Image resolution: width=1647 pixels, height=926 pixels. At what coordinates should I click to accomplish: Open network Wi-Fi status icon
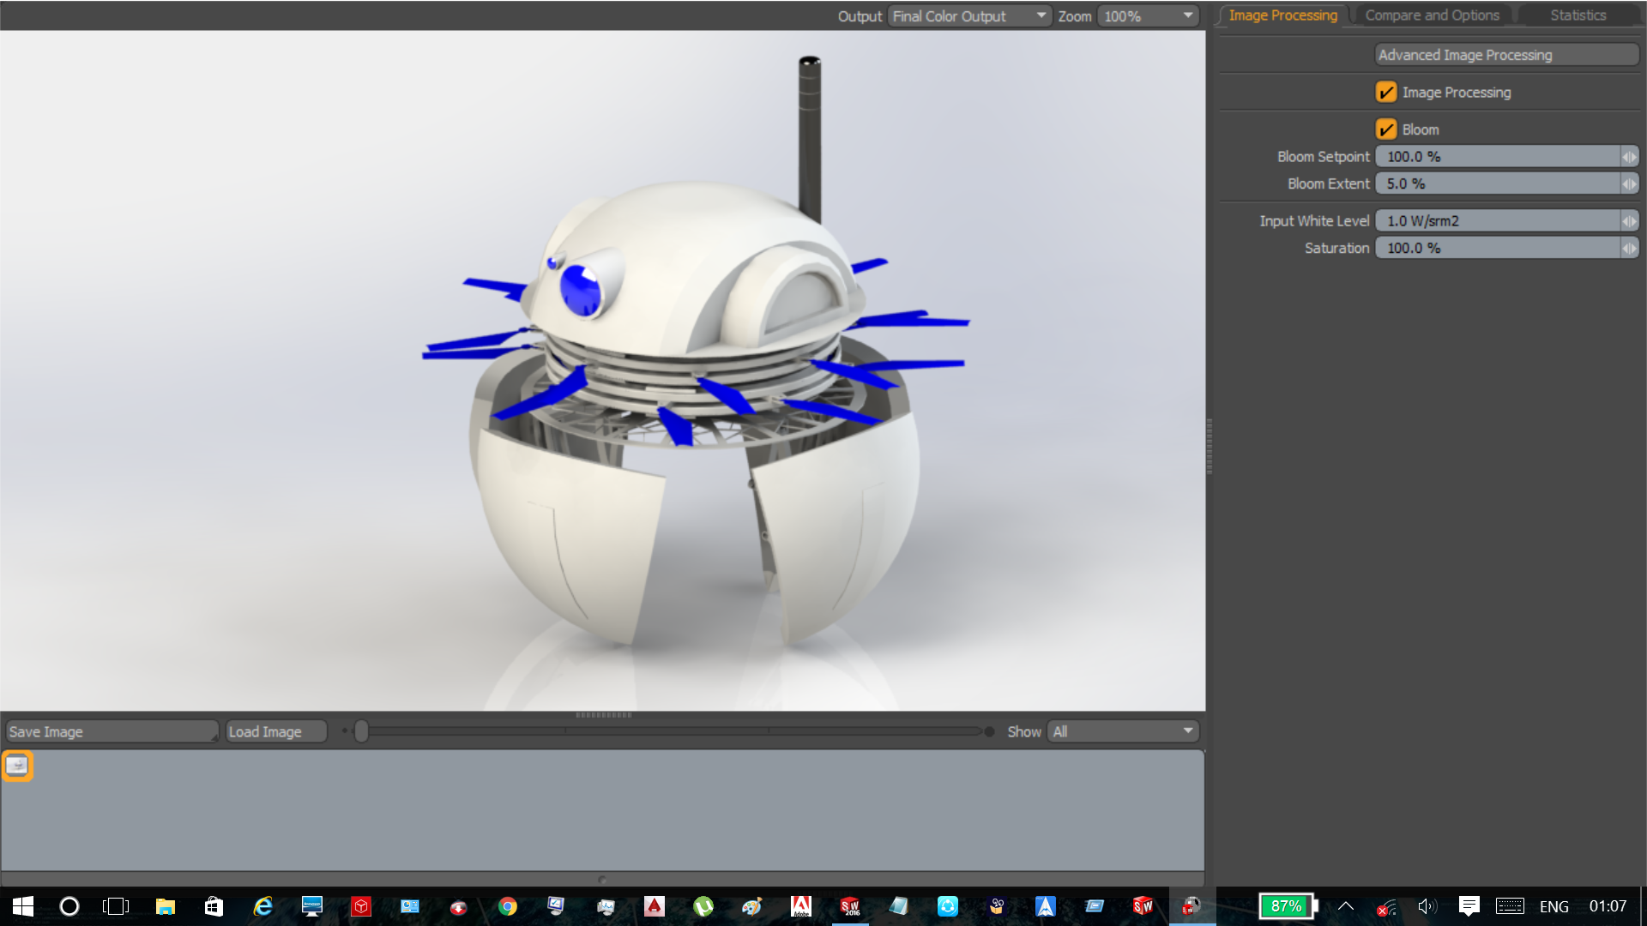coord(1386,907)
